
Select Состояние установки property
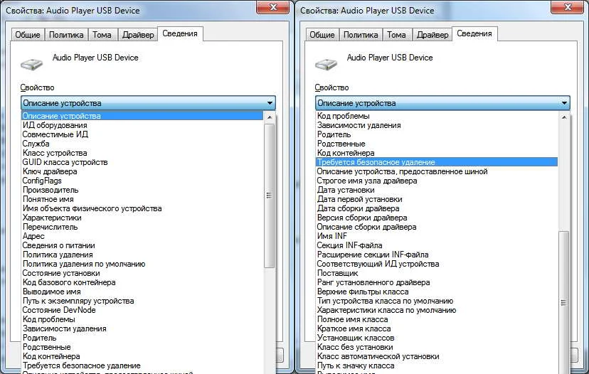pyautogui.click(x=142, y=273)
